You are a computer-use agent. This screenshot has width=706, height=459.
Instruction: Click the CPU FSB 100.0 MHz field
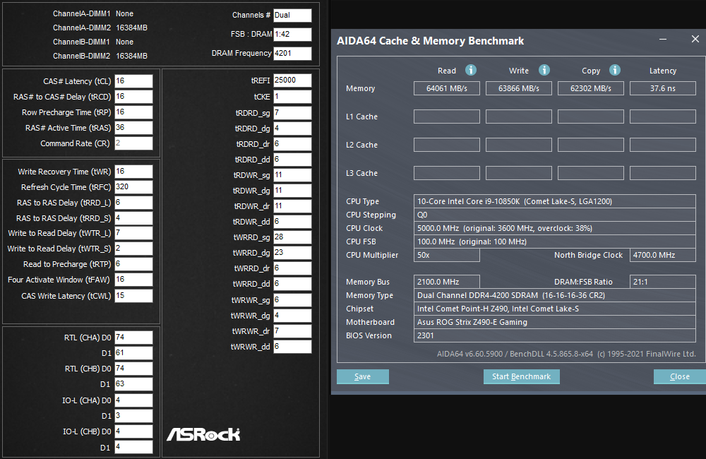555,242
